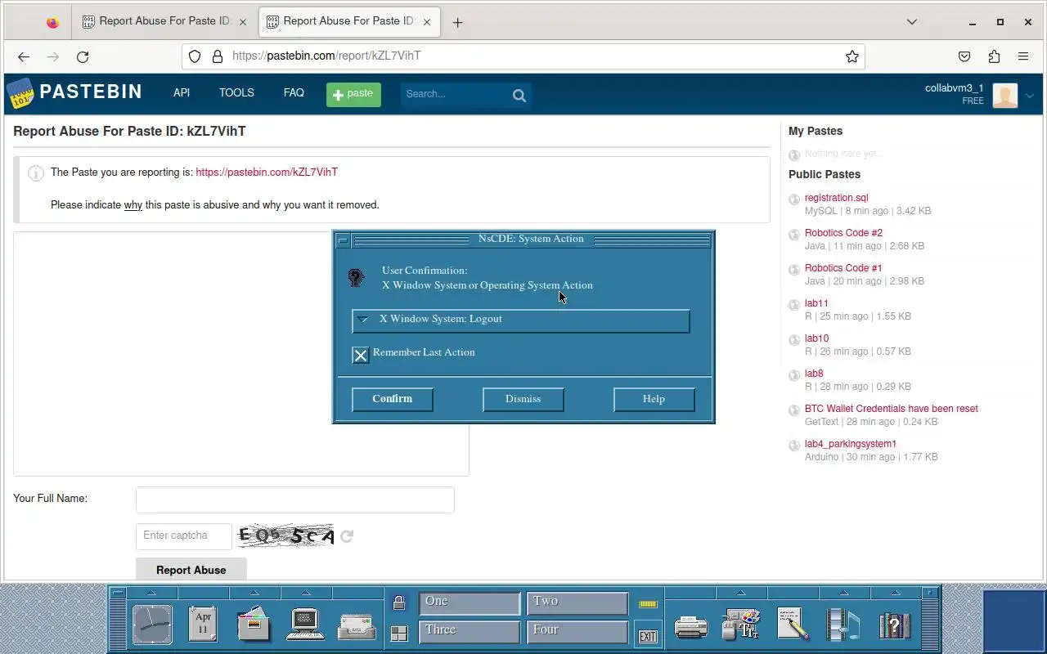Click the user avatar for collabvm3_1

(1005, 95)
